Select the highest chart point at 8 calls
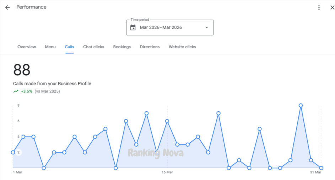The image size is (335, 180). 301,106
